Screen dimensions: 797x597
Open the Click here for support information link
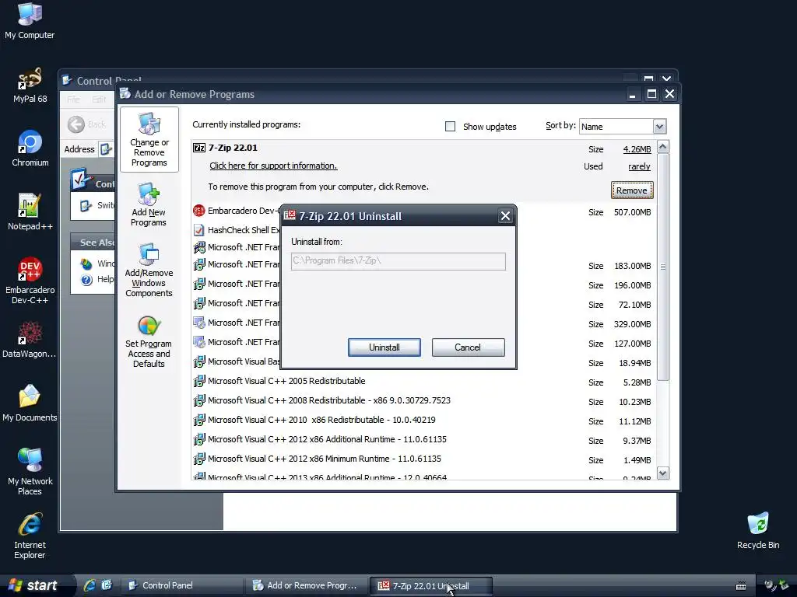(x=273, y=166)
